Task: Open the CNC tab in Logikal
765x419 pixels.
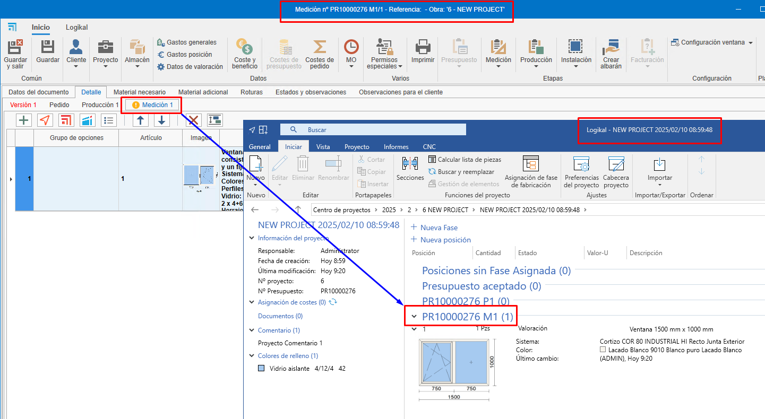Action: (x=429, y=147)
